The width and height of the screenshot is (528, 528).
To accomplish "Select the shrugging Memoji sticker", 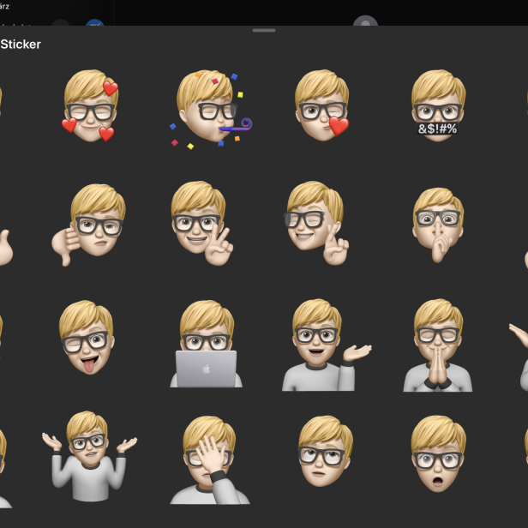I will pyautogui.click(x=89, y=456).
